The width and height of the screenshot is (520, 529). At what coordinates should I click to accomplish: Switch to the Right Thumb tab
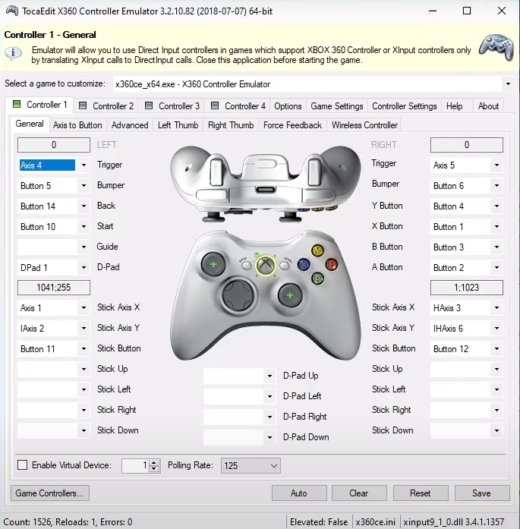(231, 124)
